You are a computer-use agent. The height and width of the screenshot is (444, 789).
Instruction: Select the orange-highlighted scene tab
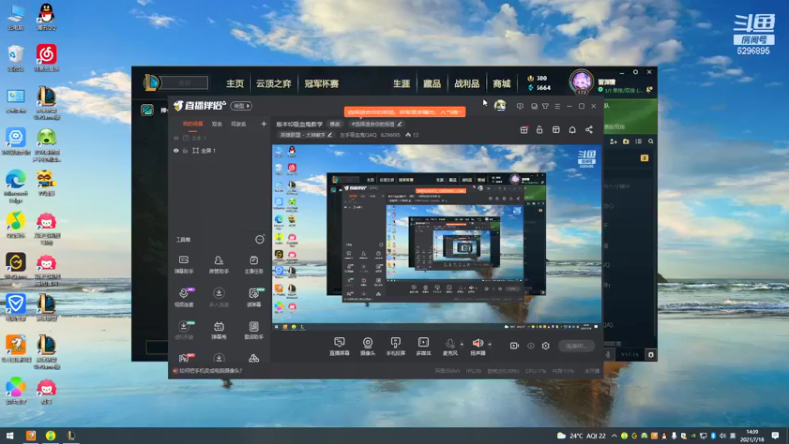(193, 124)
